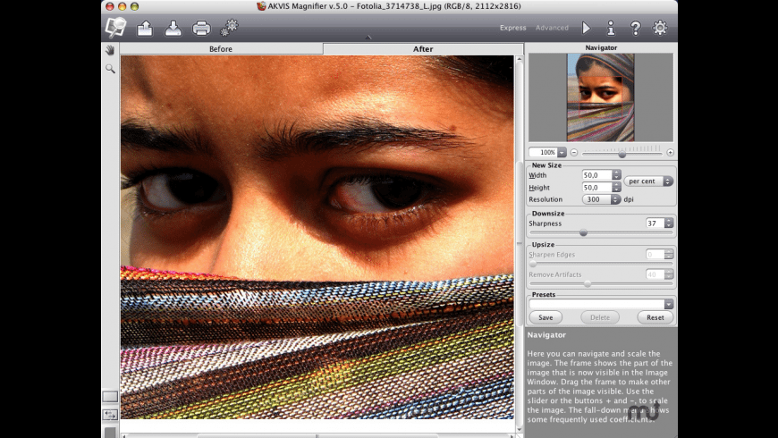The height and width of the screenshot is (438, 778).
Task: Print the image via the printer icon
Action: (x=201, y=29)
